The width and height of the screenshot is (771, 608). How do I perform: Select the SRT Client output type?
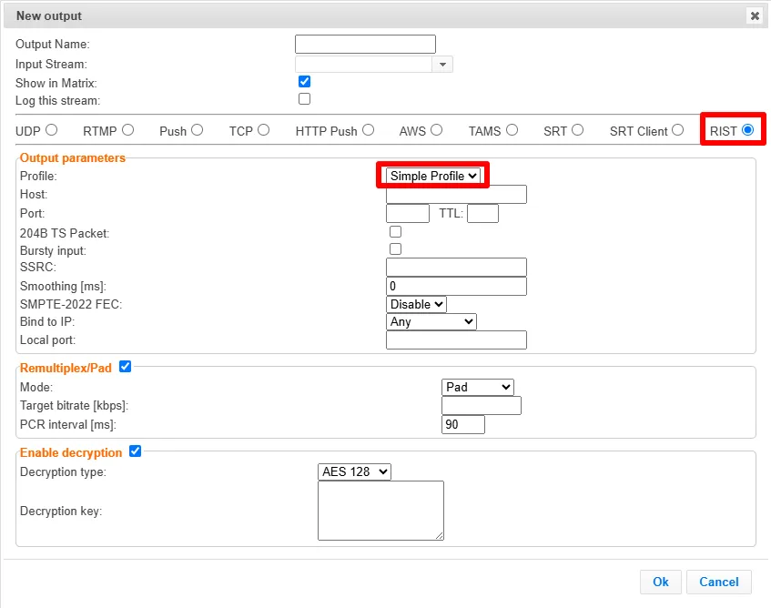[677, 130]
